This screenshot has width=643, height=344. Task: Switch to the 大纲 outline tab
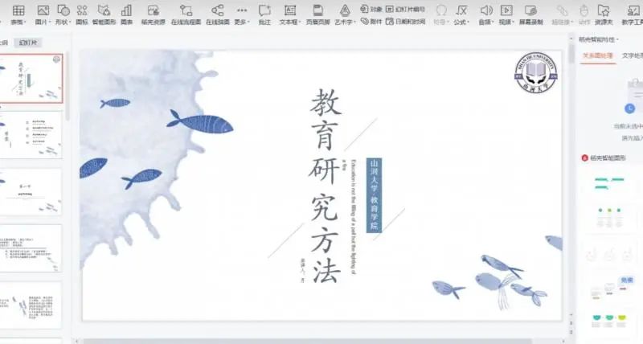3,43
